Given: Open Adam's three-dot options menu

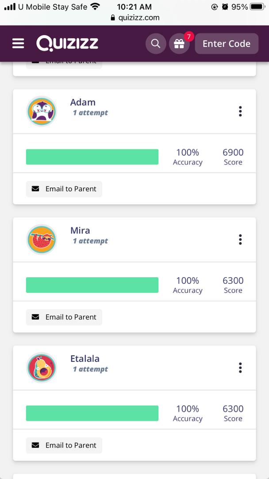Looking at the screenshot, I should tap(240, 111).
